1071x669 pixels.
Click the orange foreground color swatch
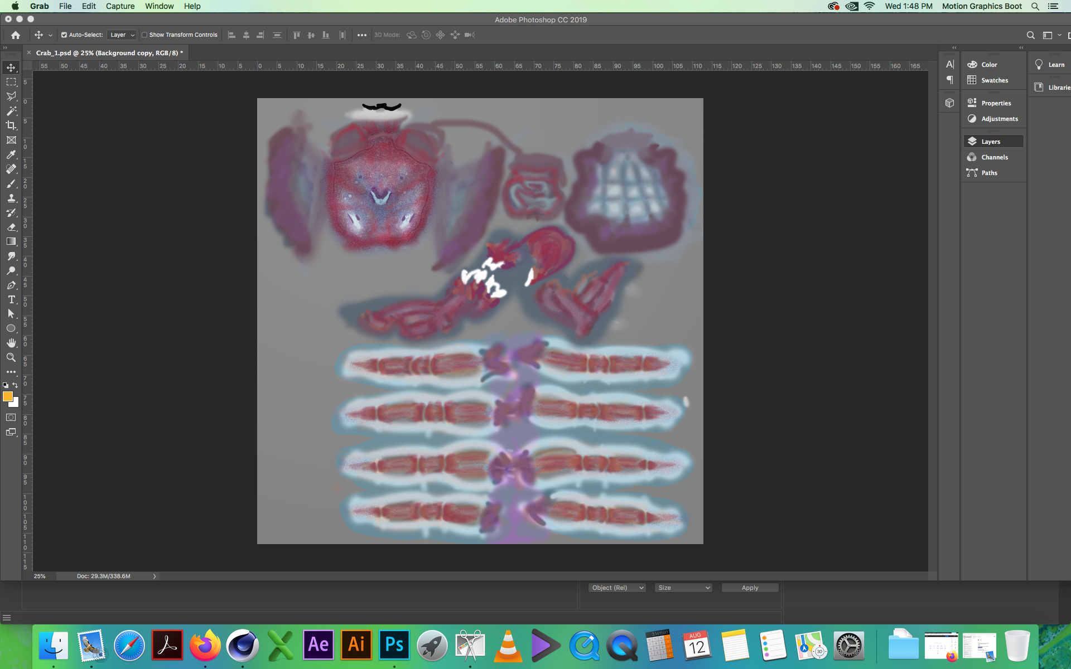click(x=8, y=396)
